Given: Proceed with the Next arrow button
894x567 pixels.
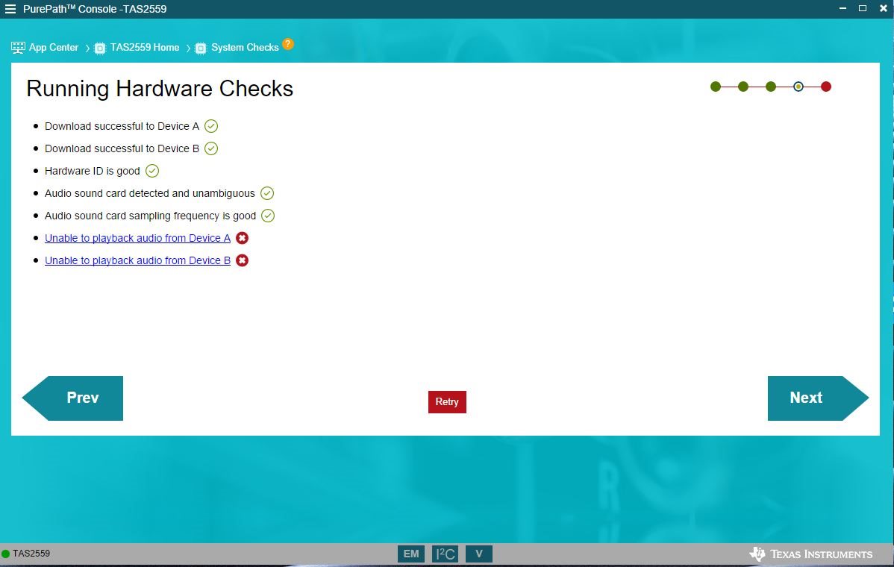Looking at the screenshot, I should pyautogui.click(x=818, y=398).
